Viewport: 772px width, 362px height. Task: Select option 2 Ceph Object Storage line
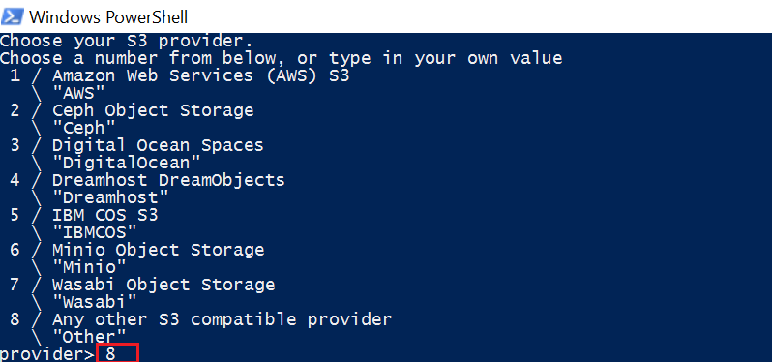click(132, 110)
